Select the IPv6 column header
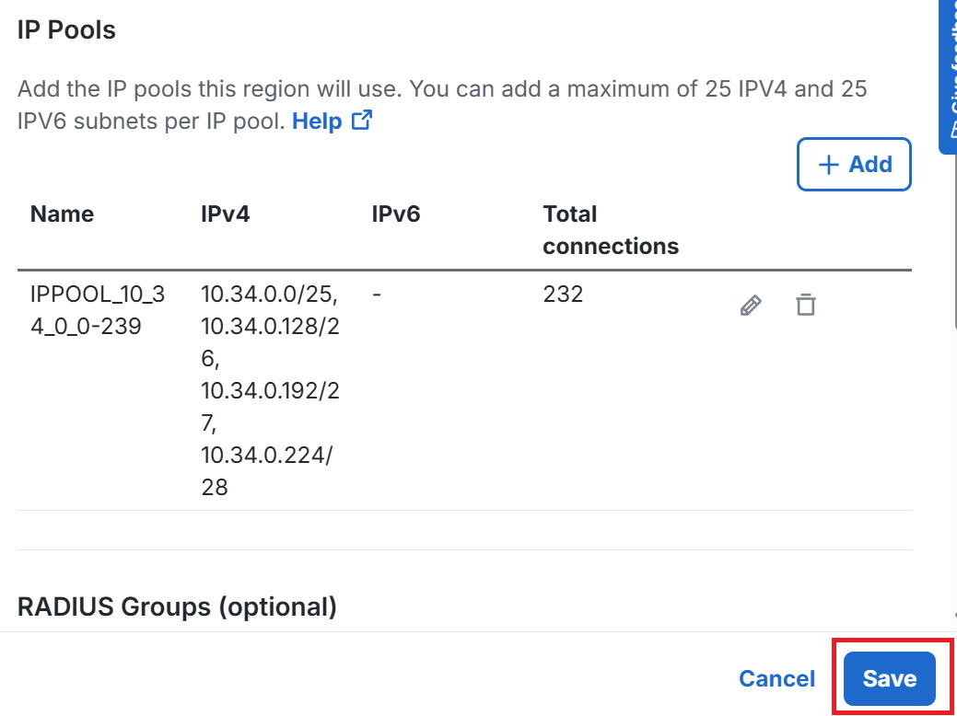This screenshot has height=716, width=957. (x=396, y=214)
